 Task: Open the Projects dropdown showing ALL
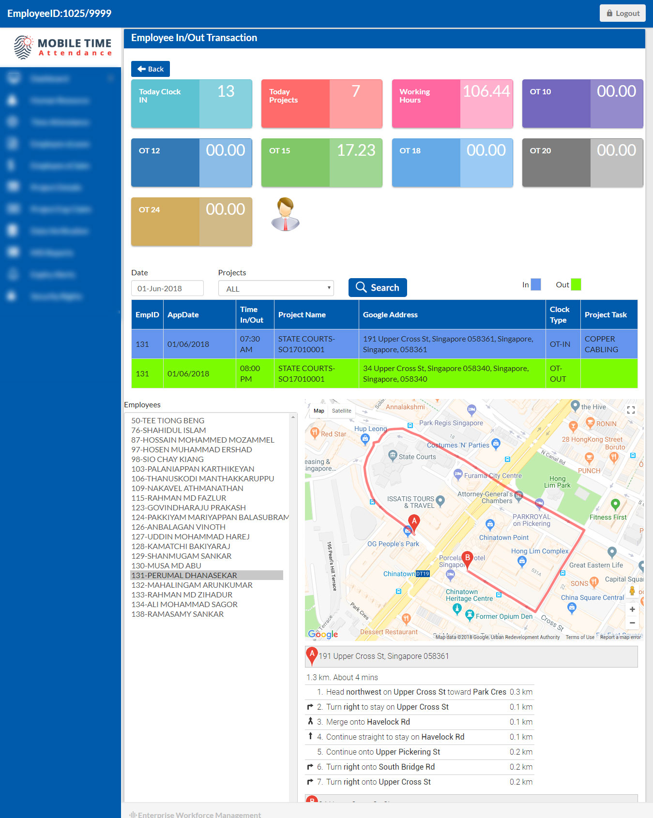[x=276, y=289]
